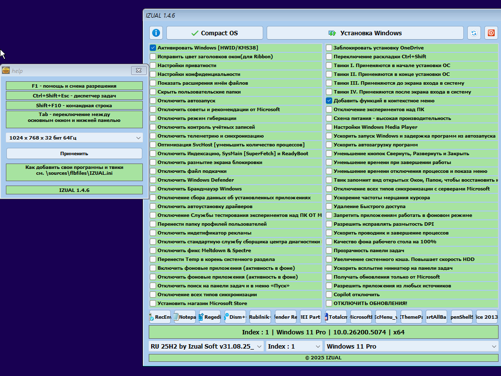Tick 'Отключить телеметрию и синхронизацию'
The width and height of the screenshot is (501, 376).
point(153,136)
